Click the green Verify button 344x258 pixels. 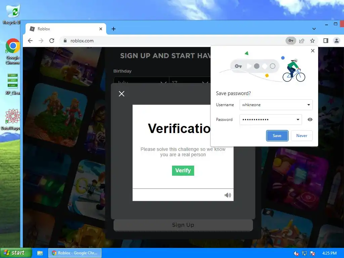(x=183, y=171)
